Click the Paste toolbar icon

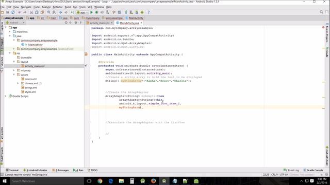point(42,12)
